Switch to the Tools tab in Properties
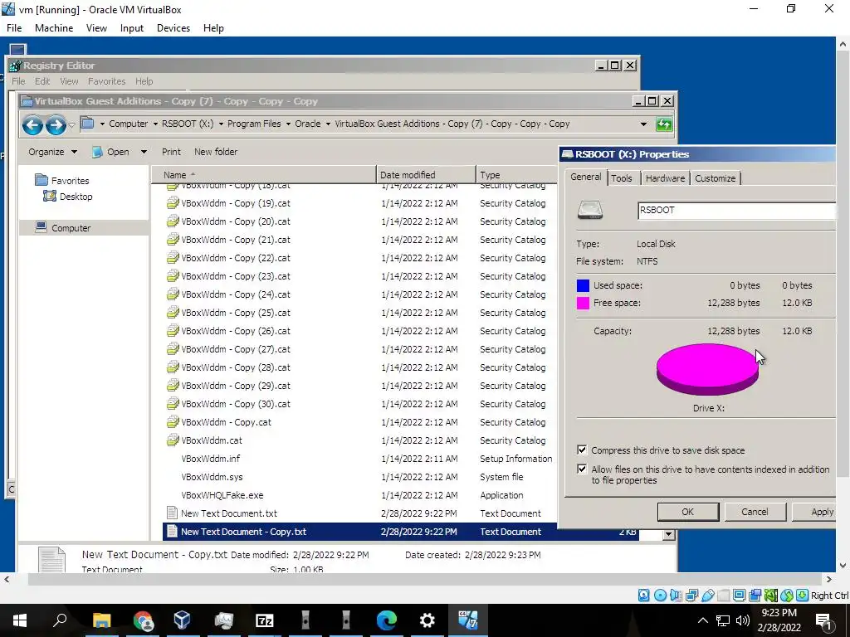Image resolution: width=850 pixels, height=637 pixels. tap(621, 178)
